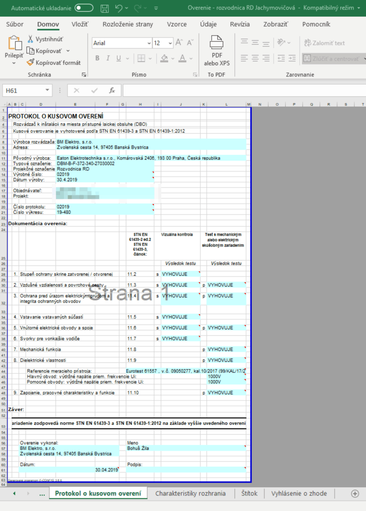
Task: Click the Cut (Vystrihnúť) scissors icon
Action: coord(30,39)
